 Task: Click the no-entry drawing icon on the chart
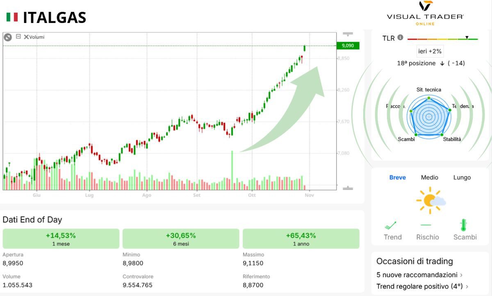click(x=7, y=37)
